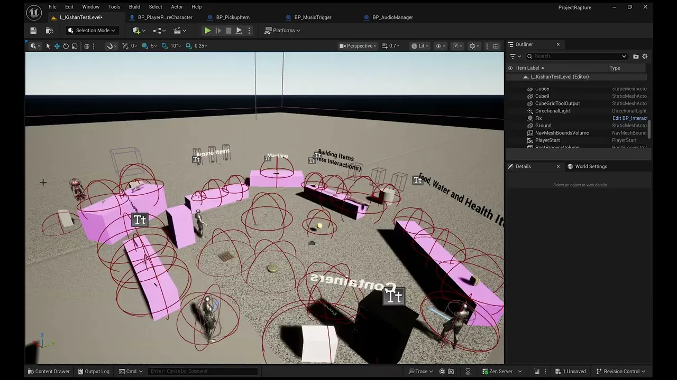The image size is (677, 380).
Task: Choose the Select objects arrow tool
Action: pyautogui.click(x=48, y=46)
